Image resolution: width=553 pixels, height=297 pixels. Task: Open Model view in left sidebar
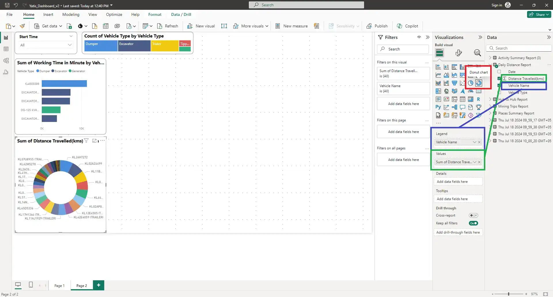(6, 61)
